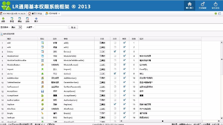Check the split checkbox in add row
This screenshot has height=125, width=223.
(115, 43)
